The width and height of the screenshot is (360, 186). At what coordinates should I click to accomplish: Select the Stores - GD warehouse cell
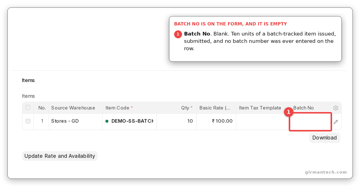click(75, 121)
